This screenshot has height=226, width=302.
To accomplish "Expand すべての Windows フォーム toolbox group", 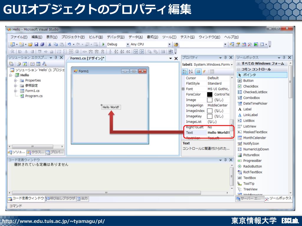I will (239, 64).
